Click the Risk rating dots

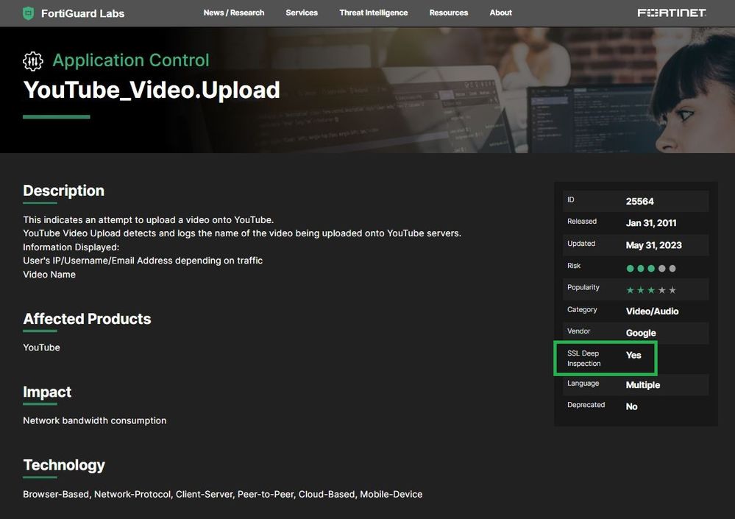click(651, 268)
